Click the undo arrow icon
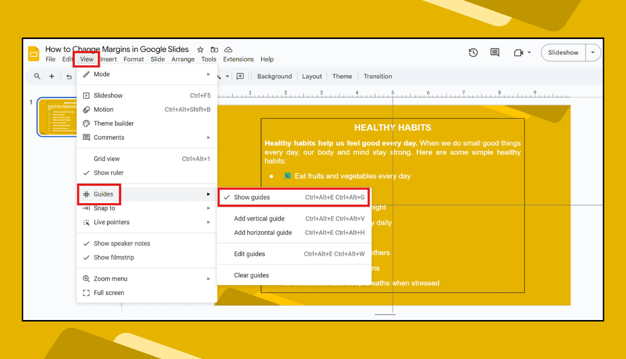 click(x=68, y=76)
